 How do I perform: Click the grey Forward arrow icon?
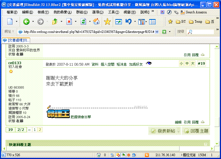coord(41,22)
